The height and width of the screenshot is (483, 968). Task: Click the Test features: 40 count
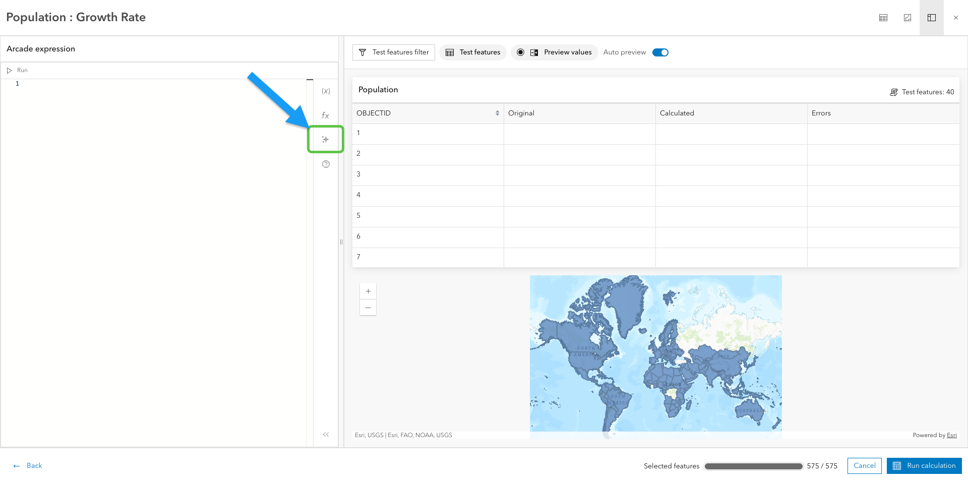[x=922, y=92]
